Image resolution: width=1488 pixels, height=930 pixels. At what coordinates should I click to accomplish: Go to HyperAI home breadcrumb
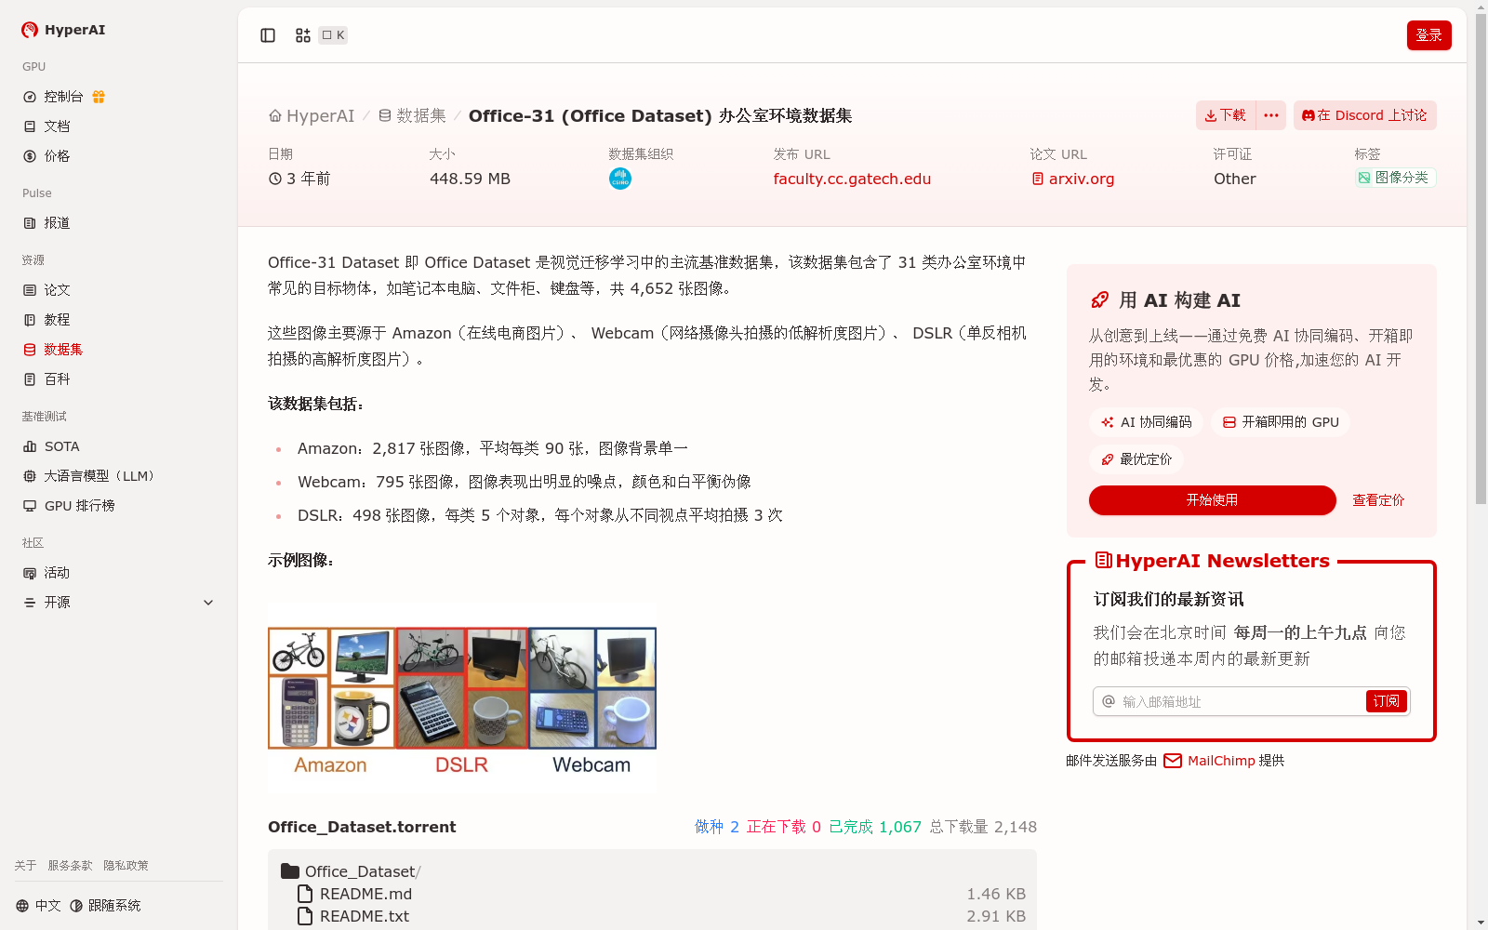pos(312,116)
